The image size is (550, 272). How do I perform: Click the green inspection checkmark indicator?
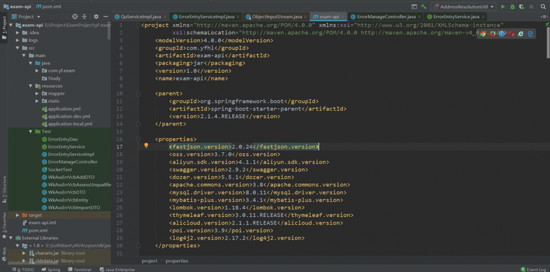pyautogui.click(x=547, y=24)
